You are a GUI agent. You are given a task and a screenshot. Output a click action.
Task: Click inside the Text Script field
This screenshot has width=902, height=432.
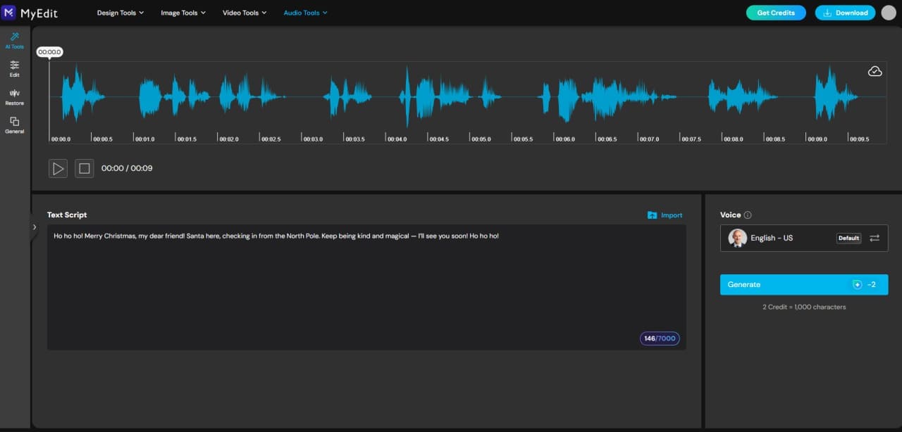(x=366, y=288)
